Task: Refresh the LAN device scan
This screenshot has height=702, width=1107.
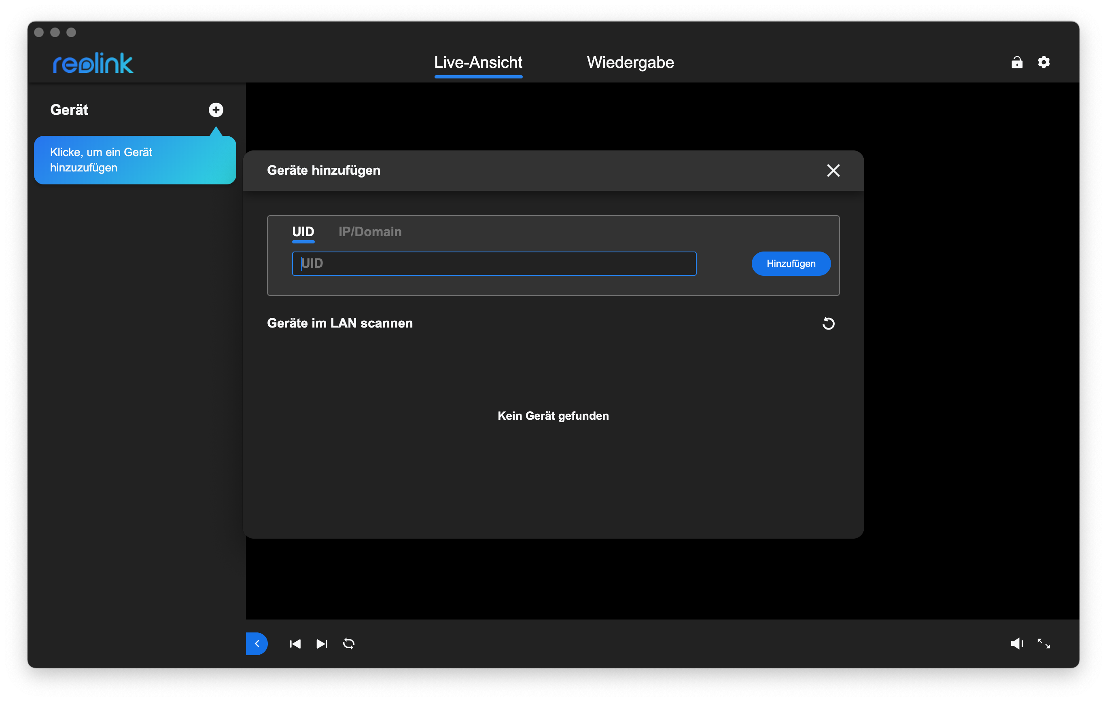Action: pyautogui.click(x=828, y=324)
